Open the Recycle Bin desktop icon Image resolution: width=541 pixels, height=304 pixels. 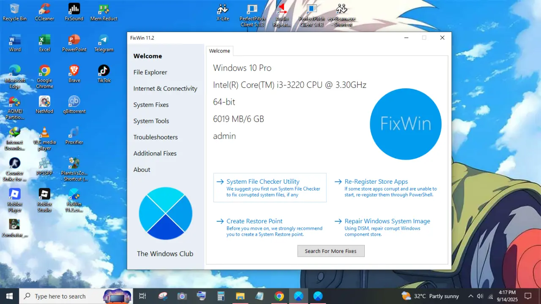point(15,12)
